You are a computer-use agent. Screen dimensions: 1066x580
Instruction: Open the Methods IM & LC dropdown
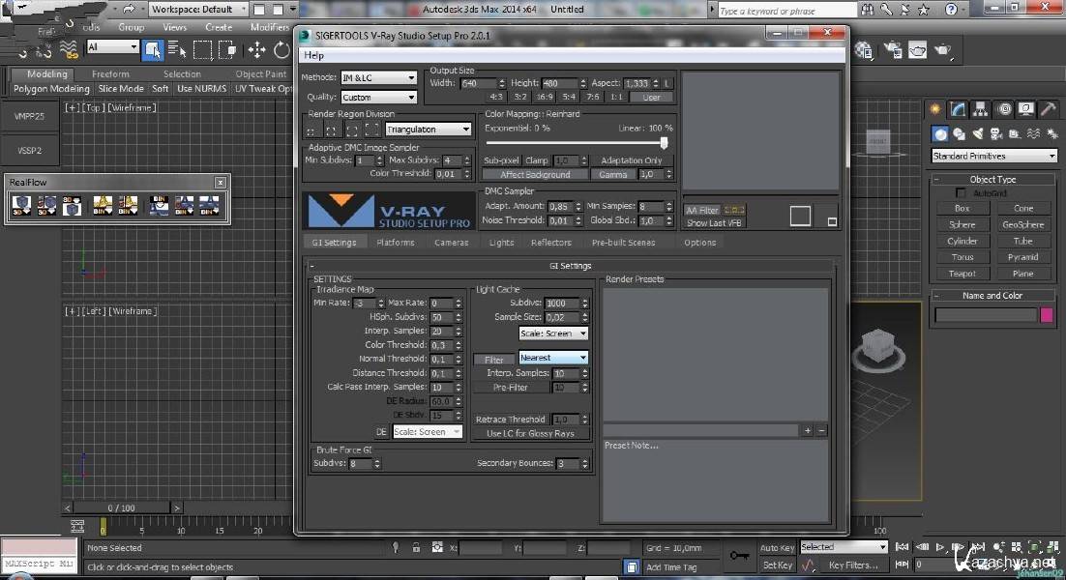[x=378, y=77]
